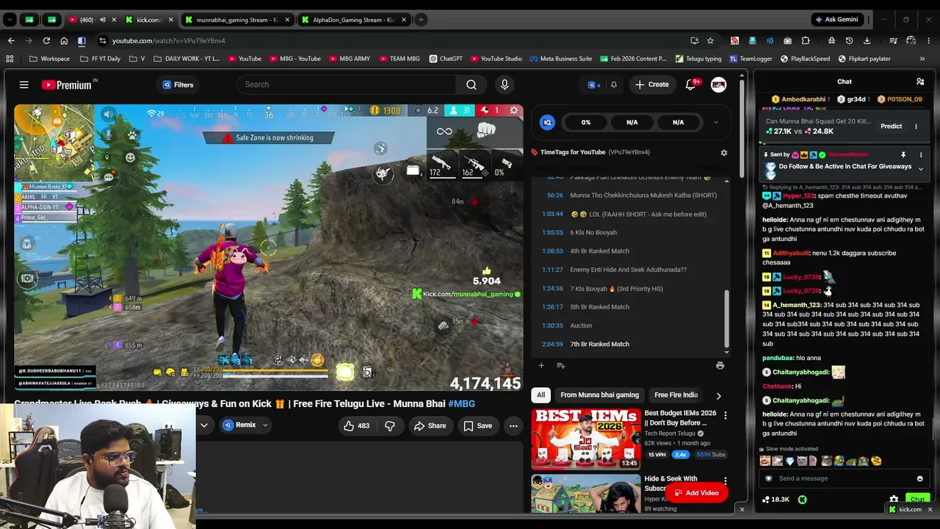Bookmark this page with the star
This screenshot has width=940, height=529.
(x=710, y=40)
